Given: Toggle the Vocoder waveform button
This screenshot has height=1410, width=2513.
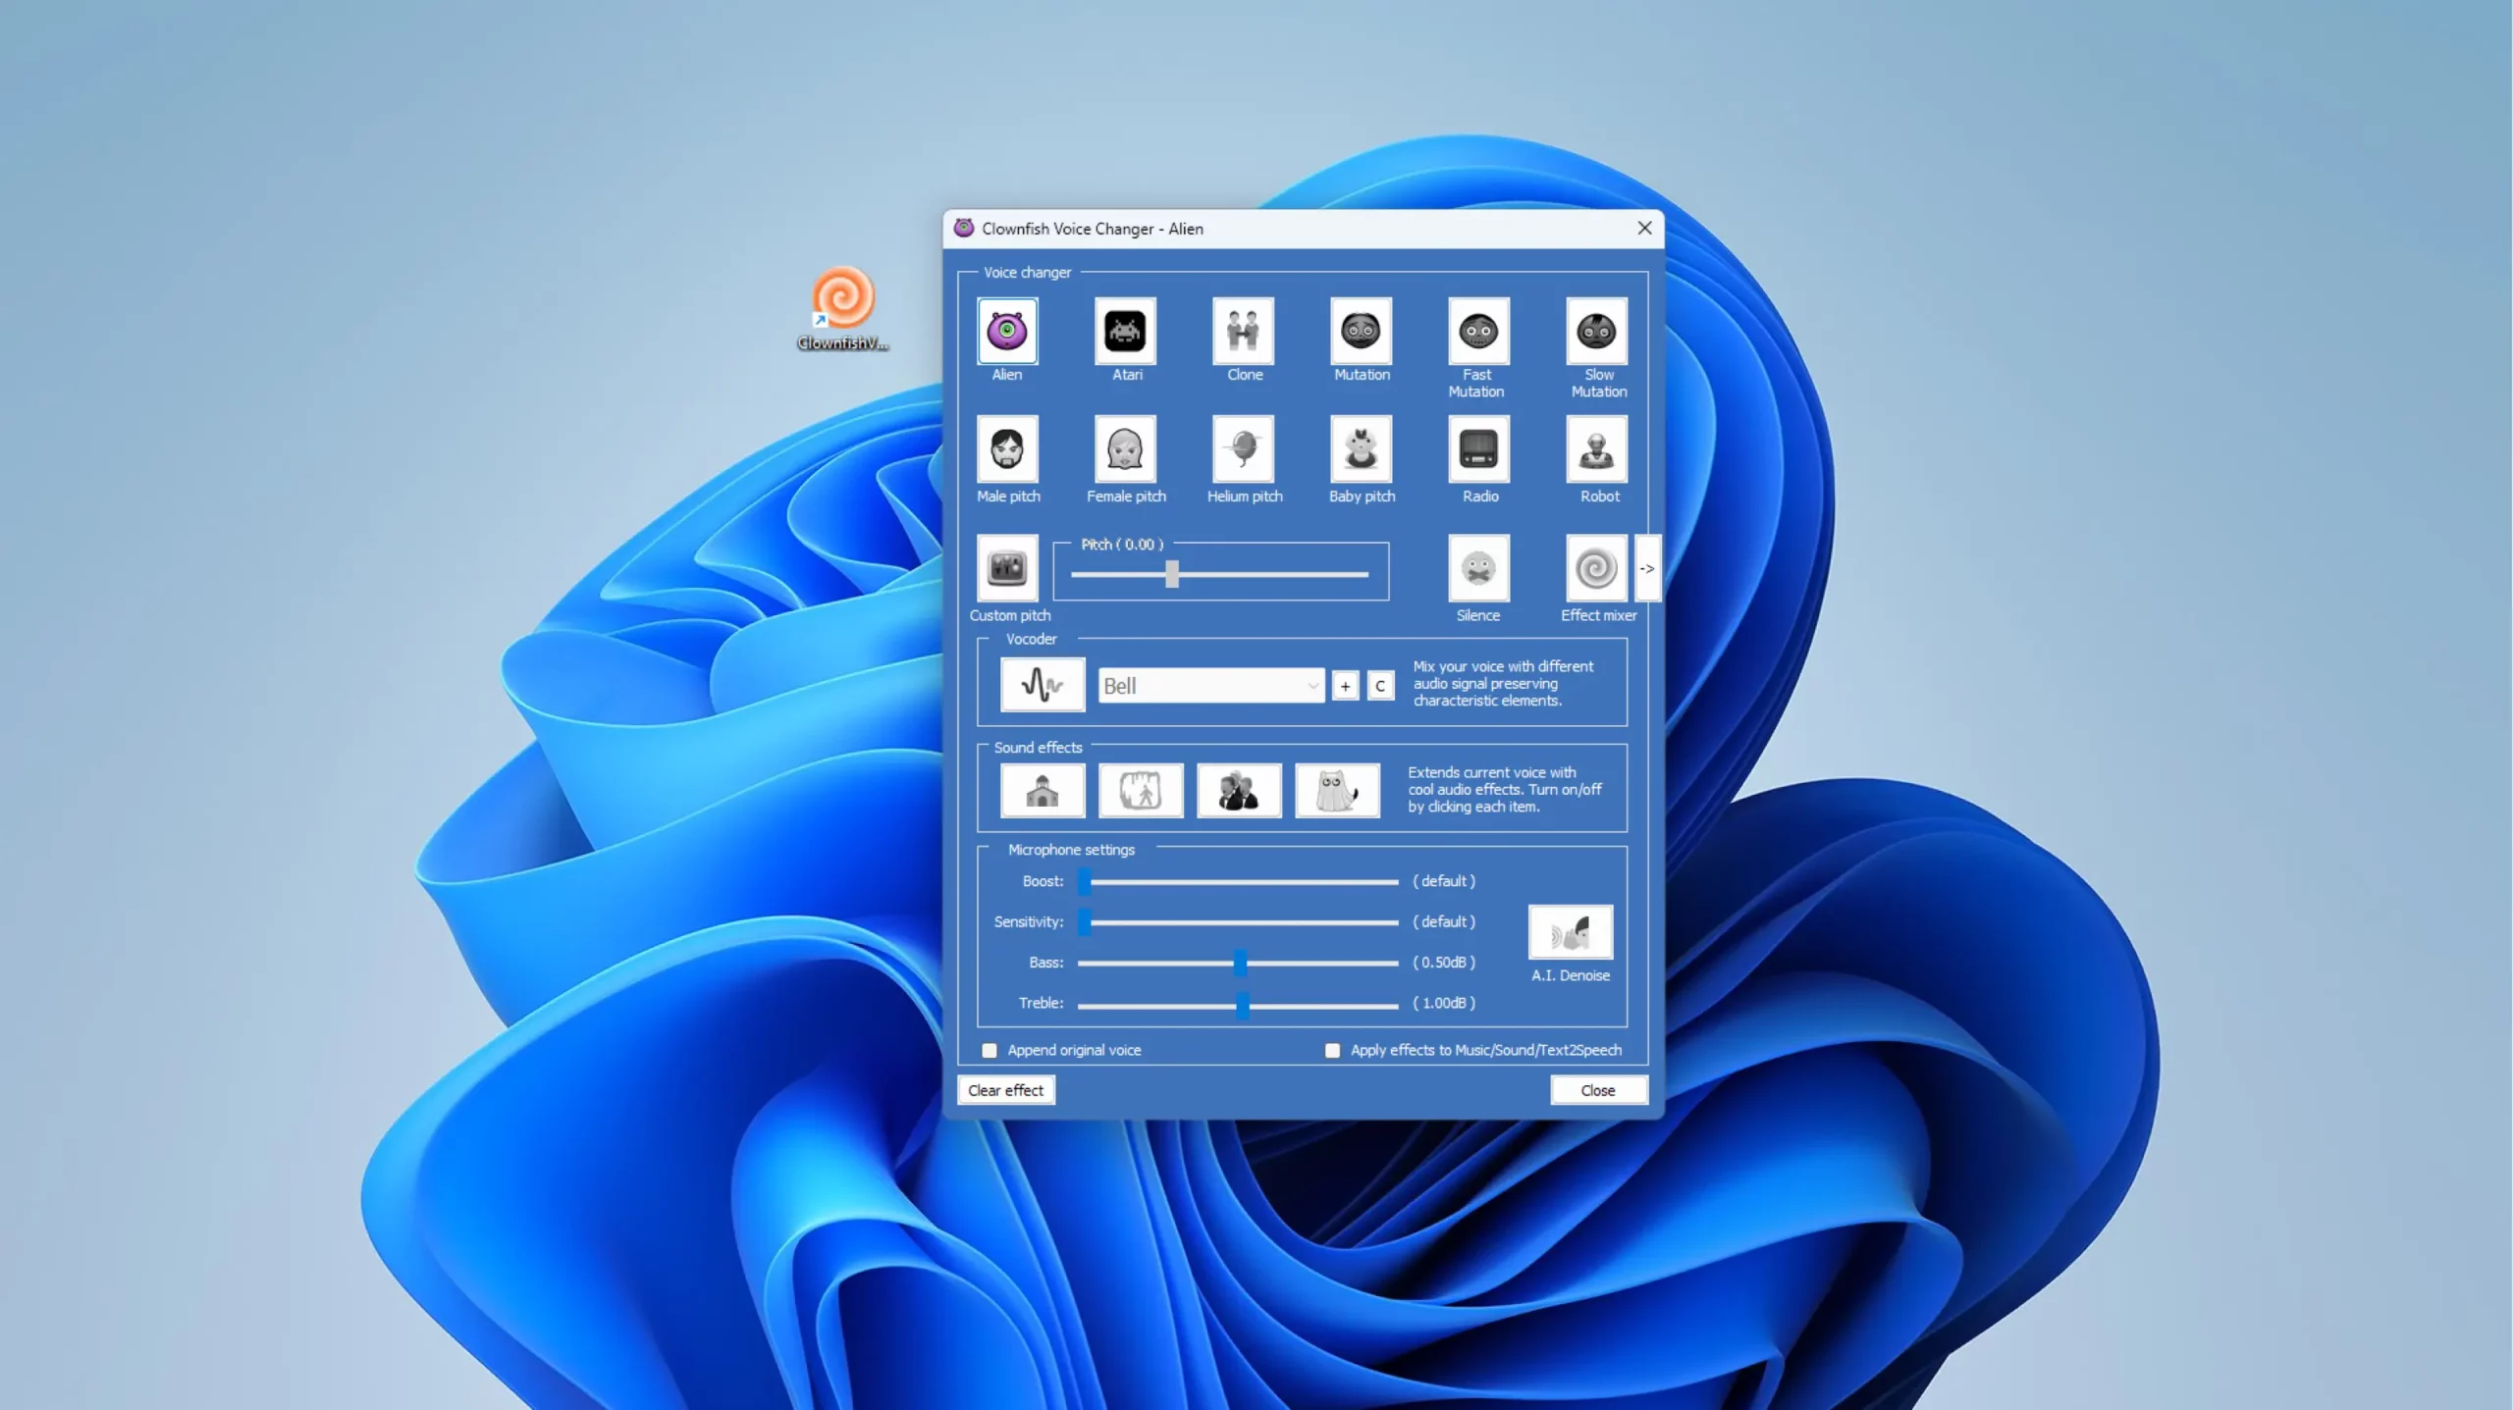Looking at the screenshot, I should click(x=1043, y=684).
